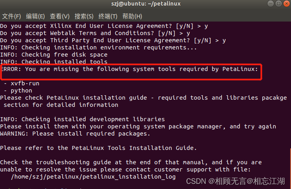This screenshot has width=291, height=189.
Task: Click 'INFO: Checking installed tools' line
Action: 54,61
